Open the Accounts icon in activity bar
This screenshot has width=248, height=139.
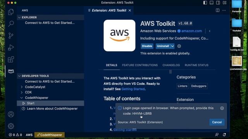(x=11, y=114)
